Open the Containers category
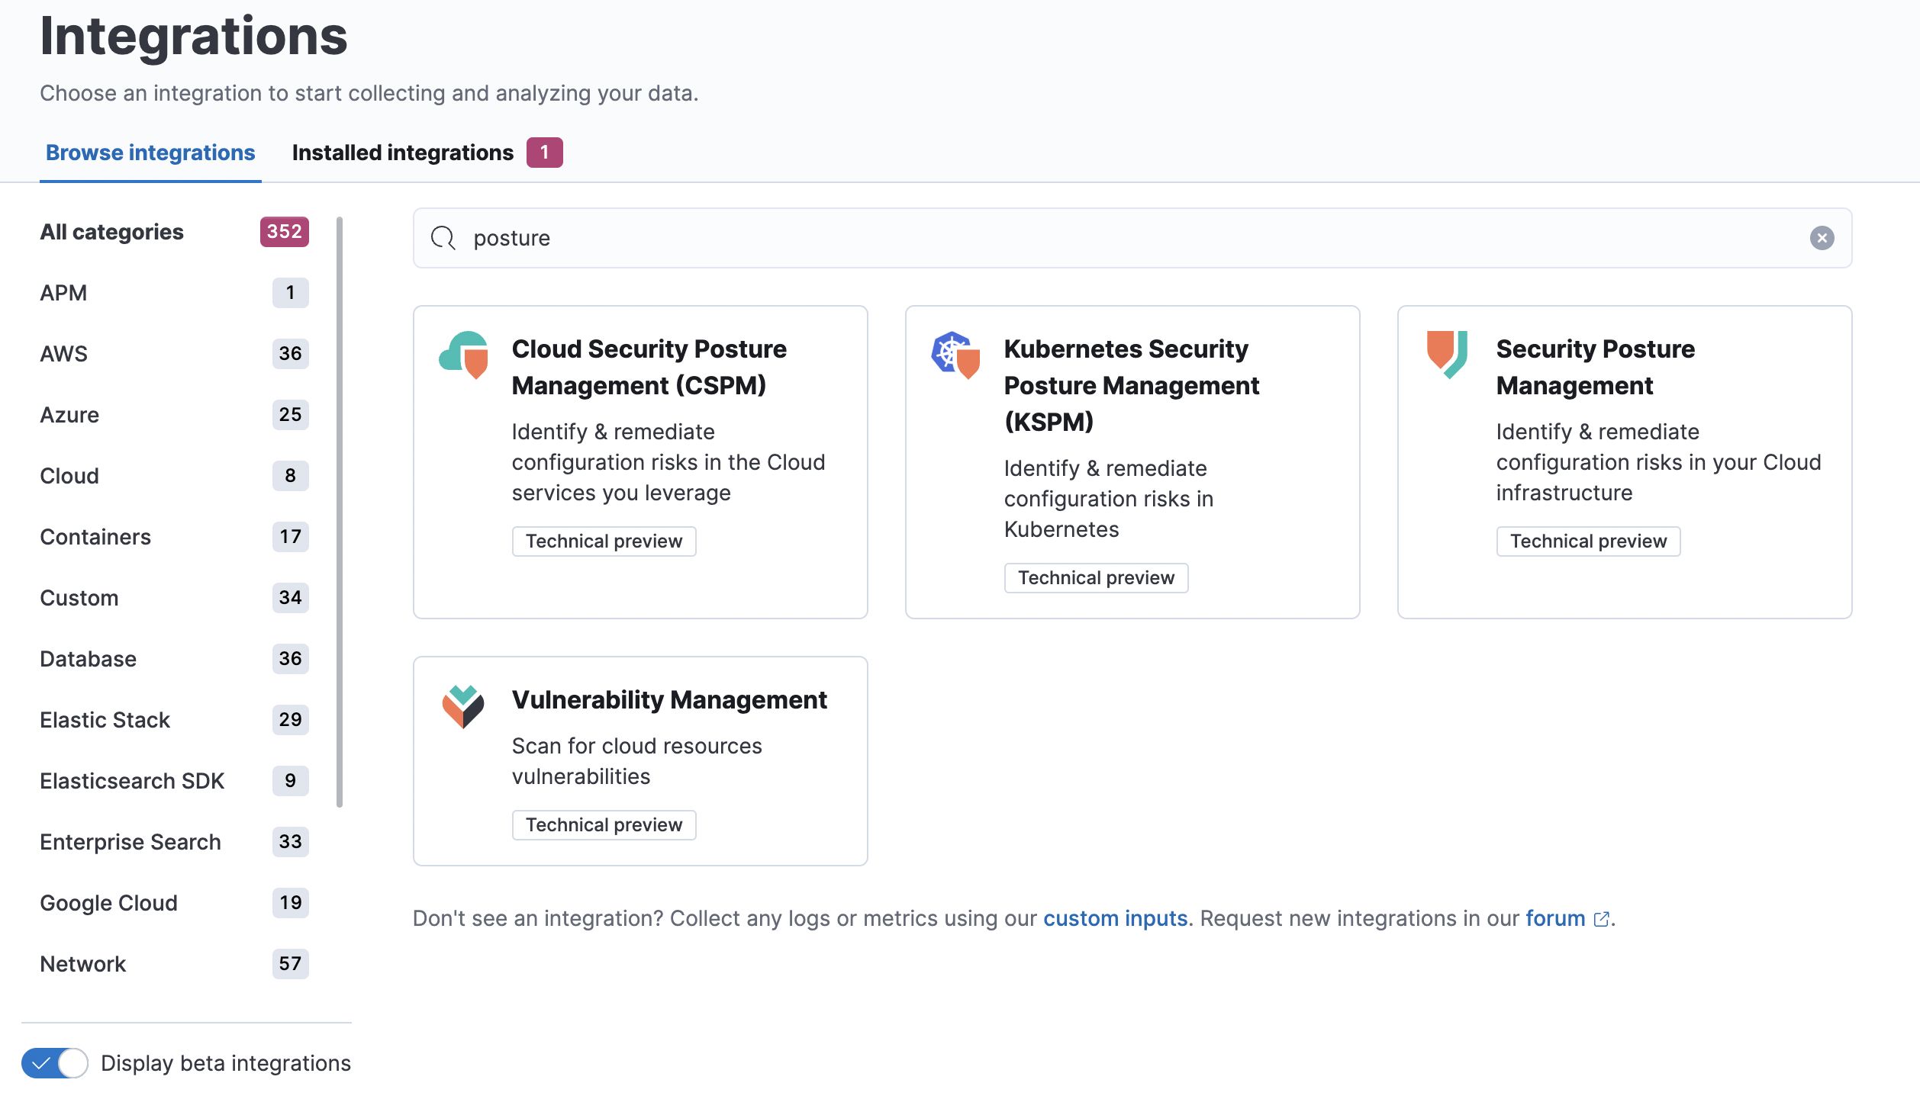This screenshot has height=1115, width=1920. [95, 536]
